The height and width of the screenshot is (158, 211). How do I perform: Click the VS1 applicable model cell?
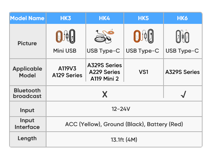[x=143, y=72]
